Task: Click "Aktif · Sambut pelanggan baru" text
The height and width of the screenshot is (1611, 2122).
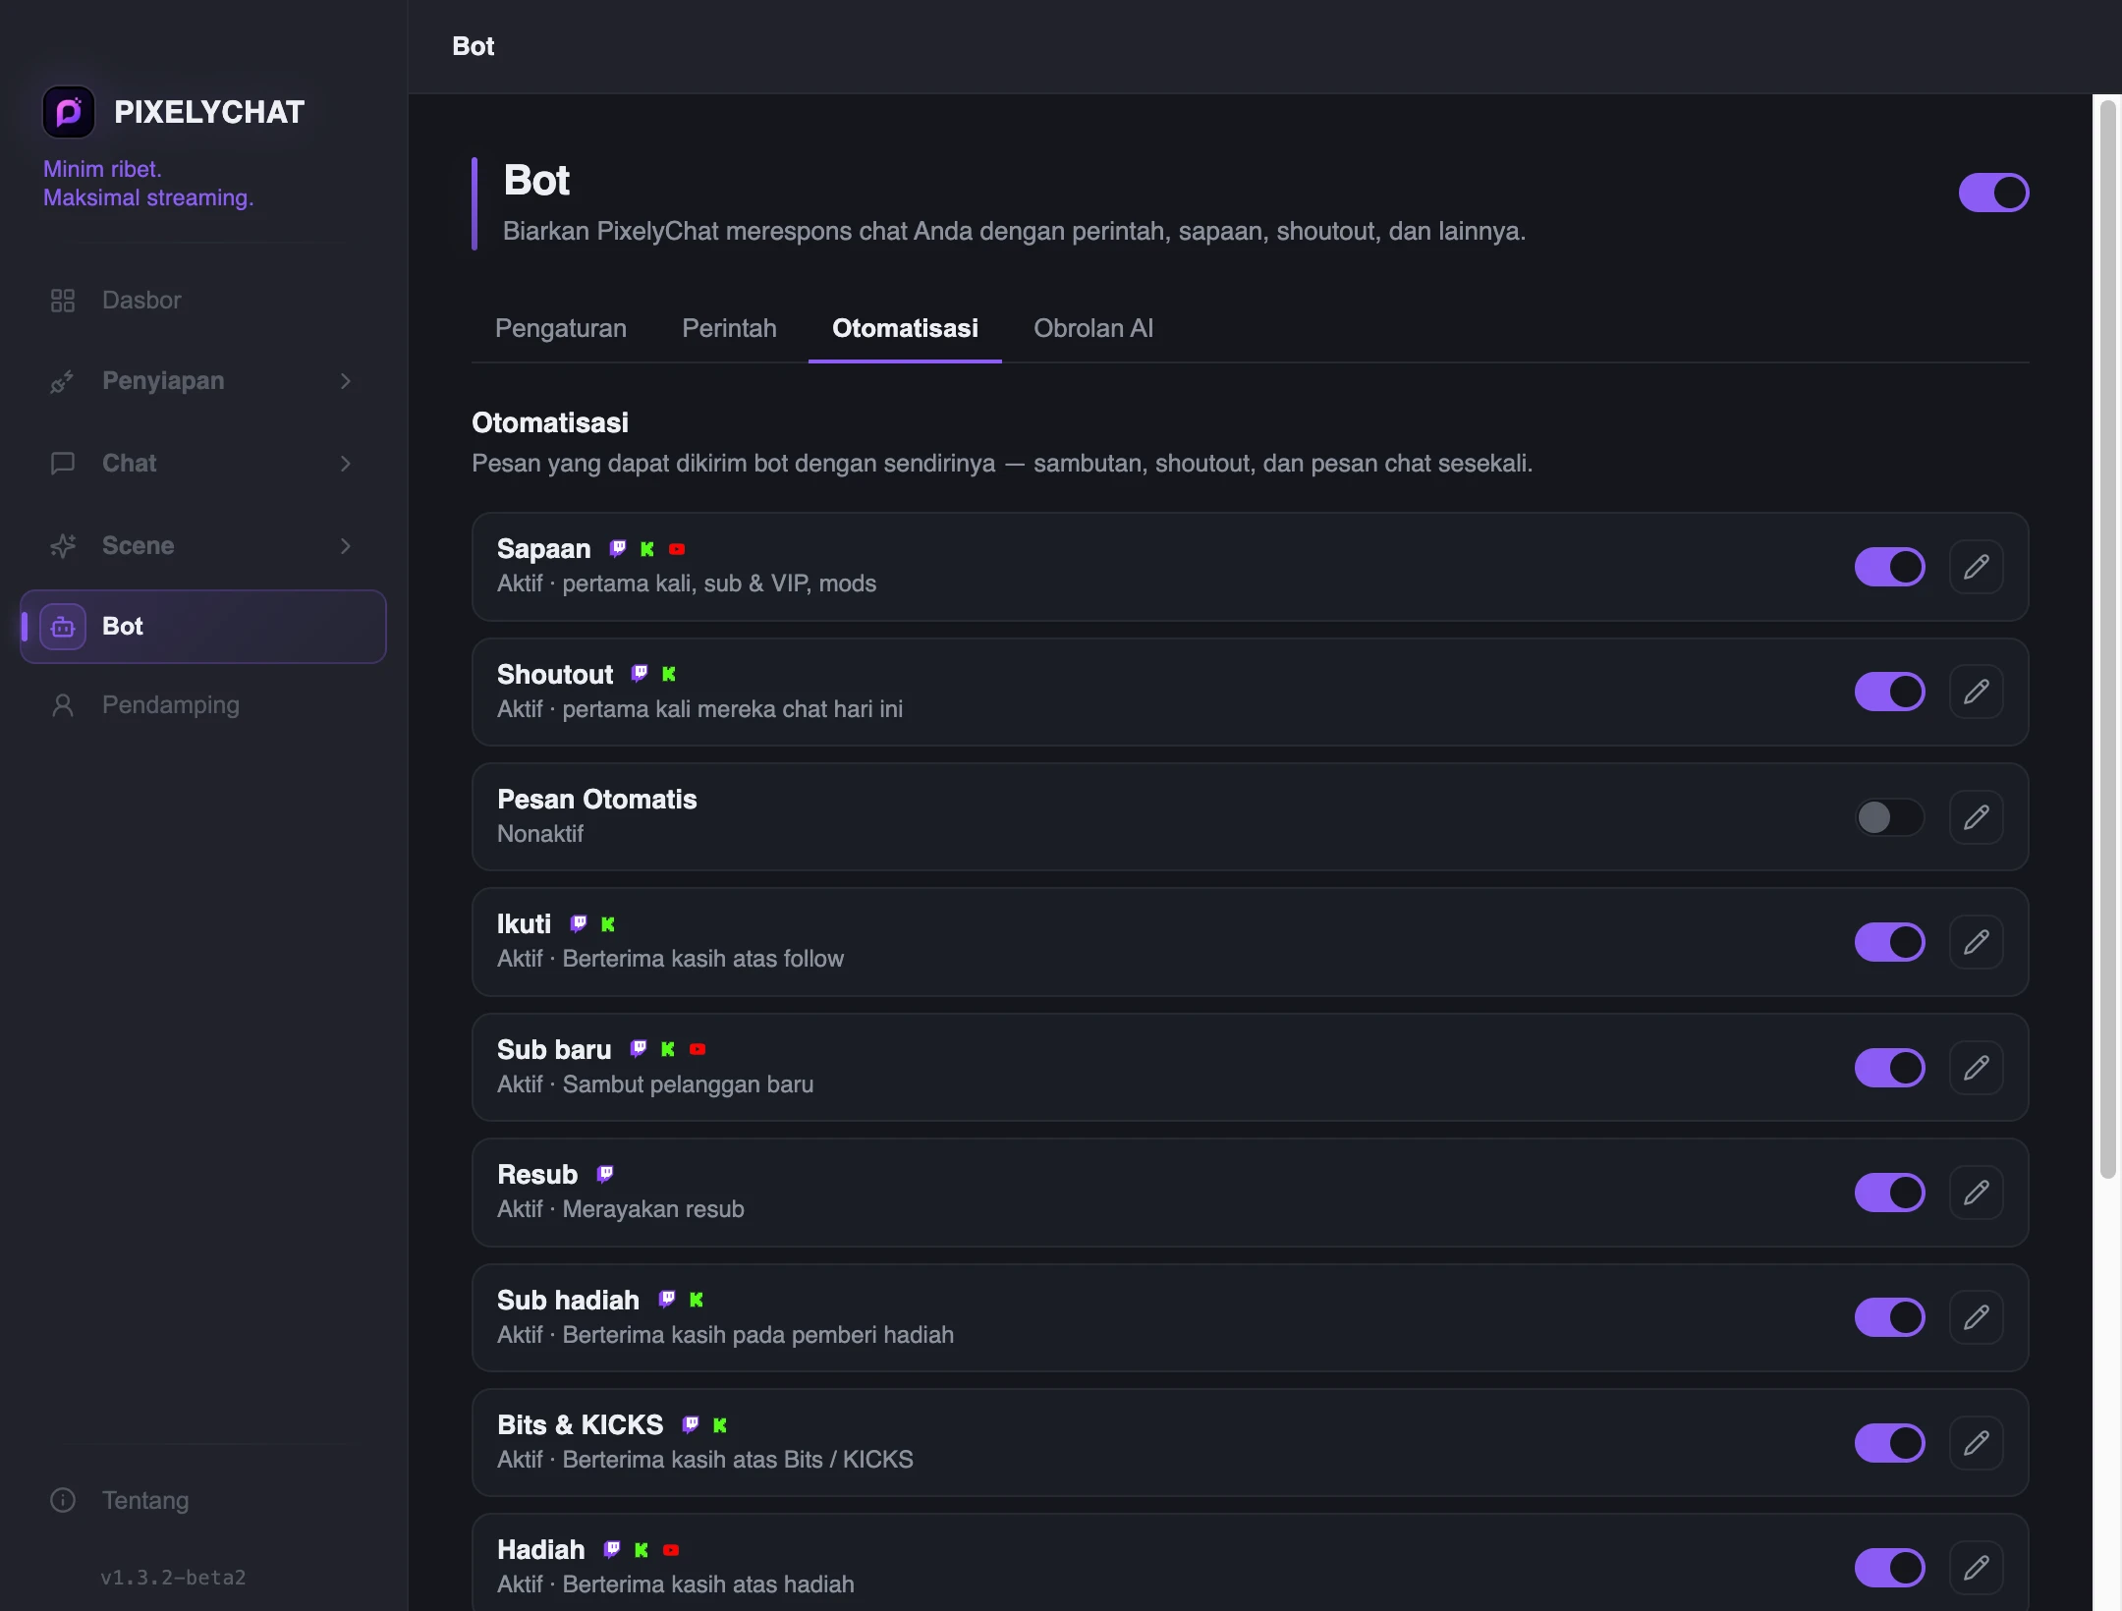Action: (655, 1084)
